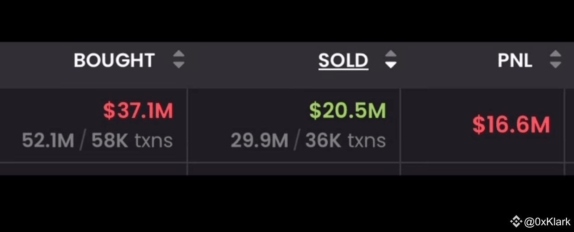
Task: Click the 36K txns count
Action: click(x=346, y=141)
